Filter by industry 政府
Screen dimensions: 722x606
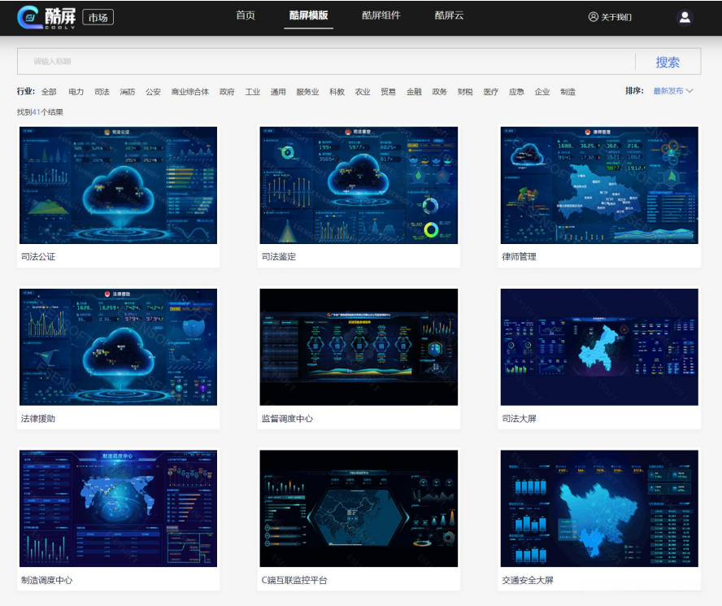227,92
